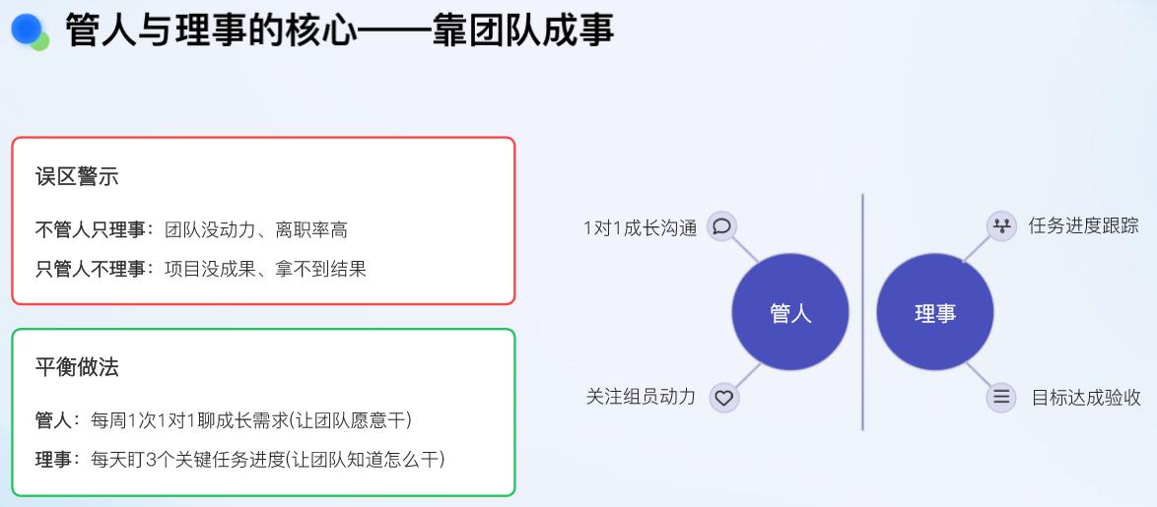Click the 误区警示 heading
Screen dimensions: 1157x507
pyautogui.click(x=77, y=177)
